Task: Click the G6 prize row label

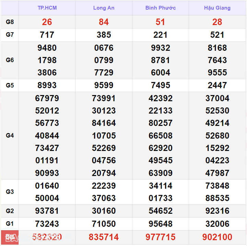Action: coord(10,60)
